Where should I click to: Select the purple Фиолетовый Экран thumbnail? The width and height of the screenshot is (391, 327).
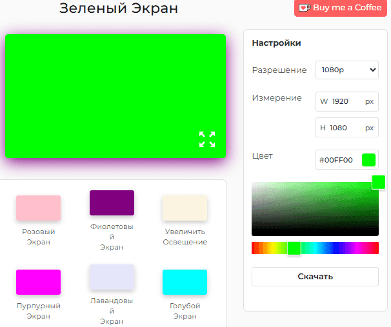(x=112, y=203)
